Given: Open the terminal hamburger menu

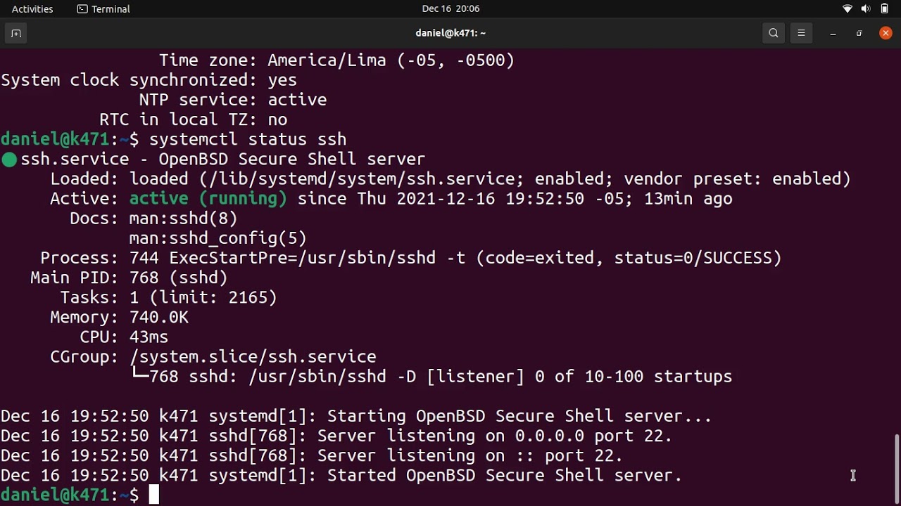Looking at the screenshot, I should [x=801, y=33].
